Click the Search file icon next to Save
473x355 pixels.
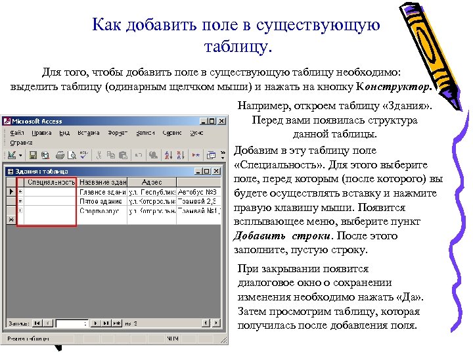click(45, 155)
